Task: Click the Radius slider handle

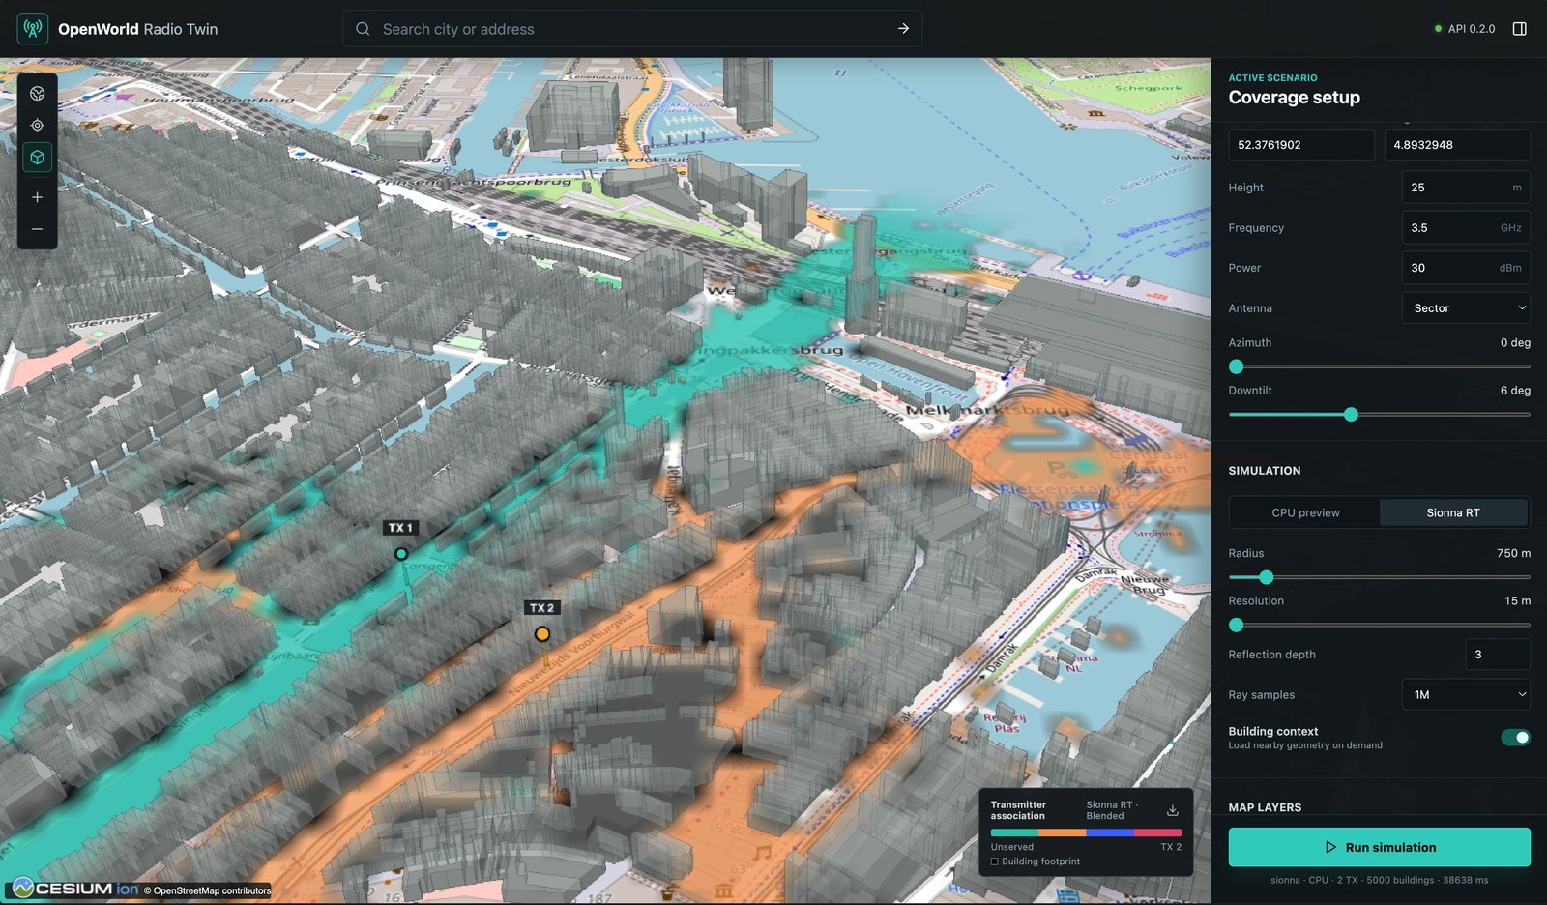Action: 1266,577
